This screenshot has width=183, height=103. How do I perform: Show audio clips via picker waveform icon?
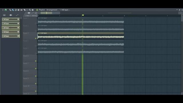click(x=11, y=15)
